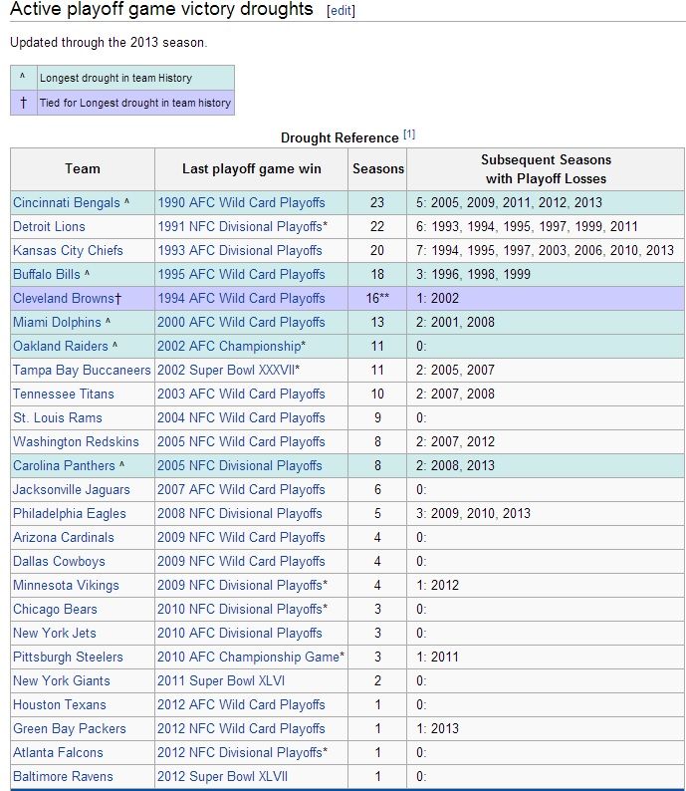This screenshot has width=686, height=791.
Task: Select the Bengals playoff losses years cell
Action: click(x=546, y=203)
